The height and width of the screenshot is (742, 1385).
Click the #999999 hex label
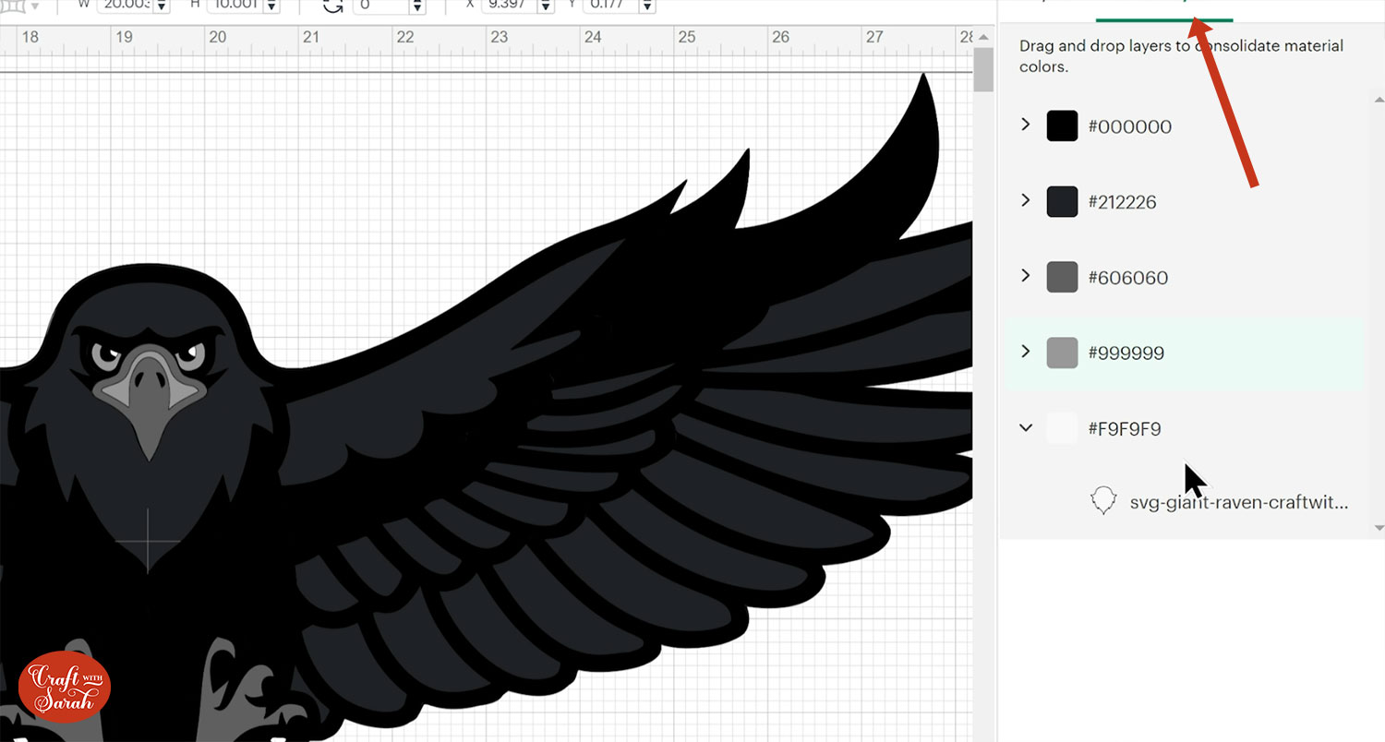pyautogui.click(x=1126, y=353)
